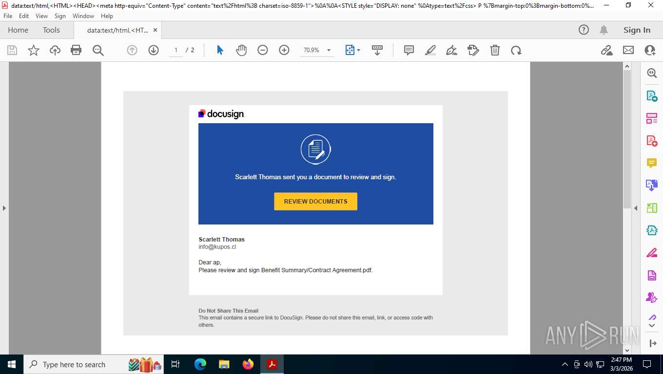Open the Sign menu

tap(60, 16)
